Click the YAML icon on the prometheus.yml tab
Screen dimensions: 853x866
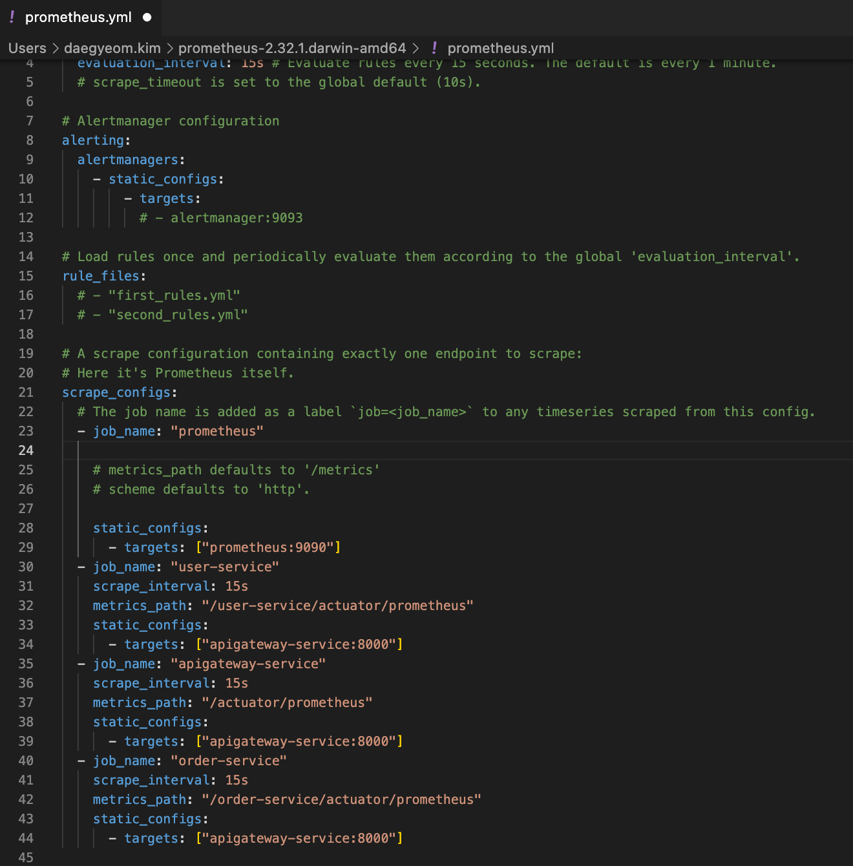[x=12, y=17]
